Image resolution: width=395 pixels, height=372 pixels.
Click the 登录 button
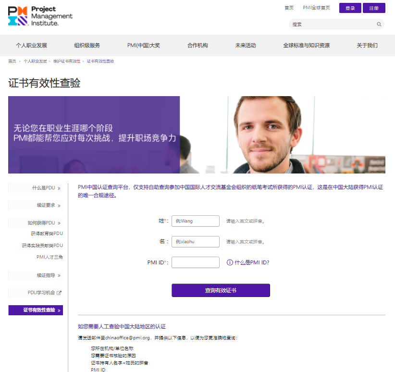(x=349, y=8)
